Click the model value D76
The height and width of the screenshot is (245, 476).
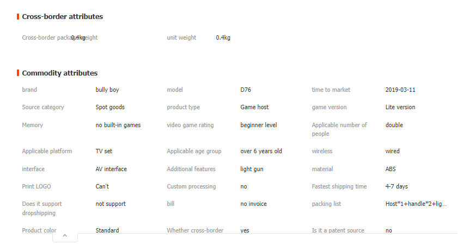246,90
